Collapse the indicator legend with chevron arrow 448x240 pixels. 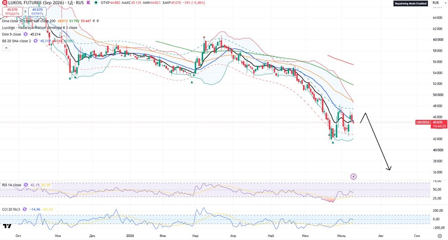(6, 48)
